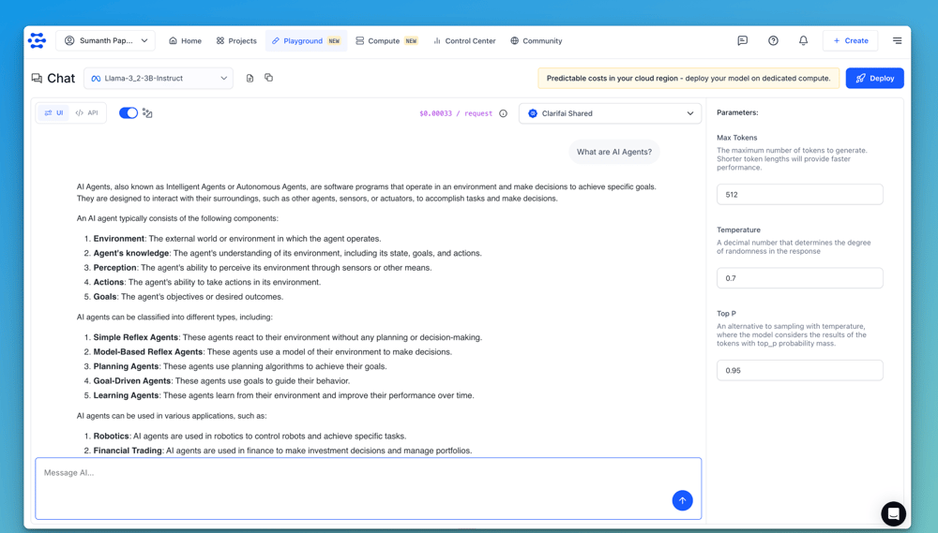Image resolution: width=938 pixels, height=533 pixels.
Task: Send message with the blue arrow button
Action: (682, 500)
